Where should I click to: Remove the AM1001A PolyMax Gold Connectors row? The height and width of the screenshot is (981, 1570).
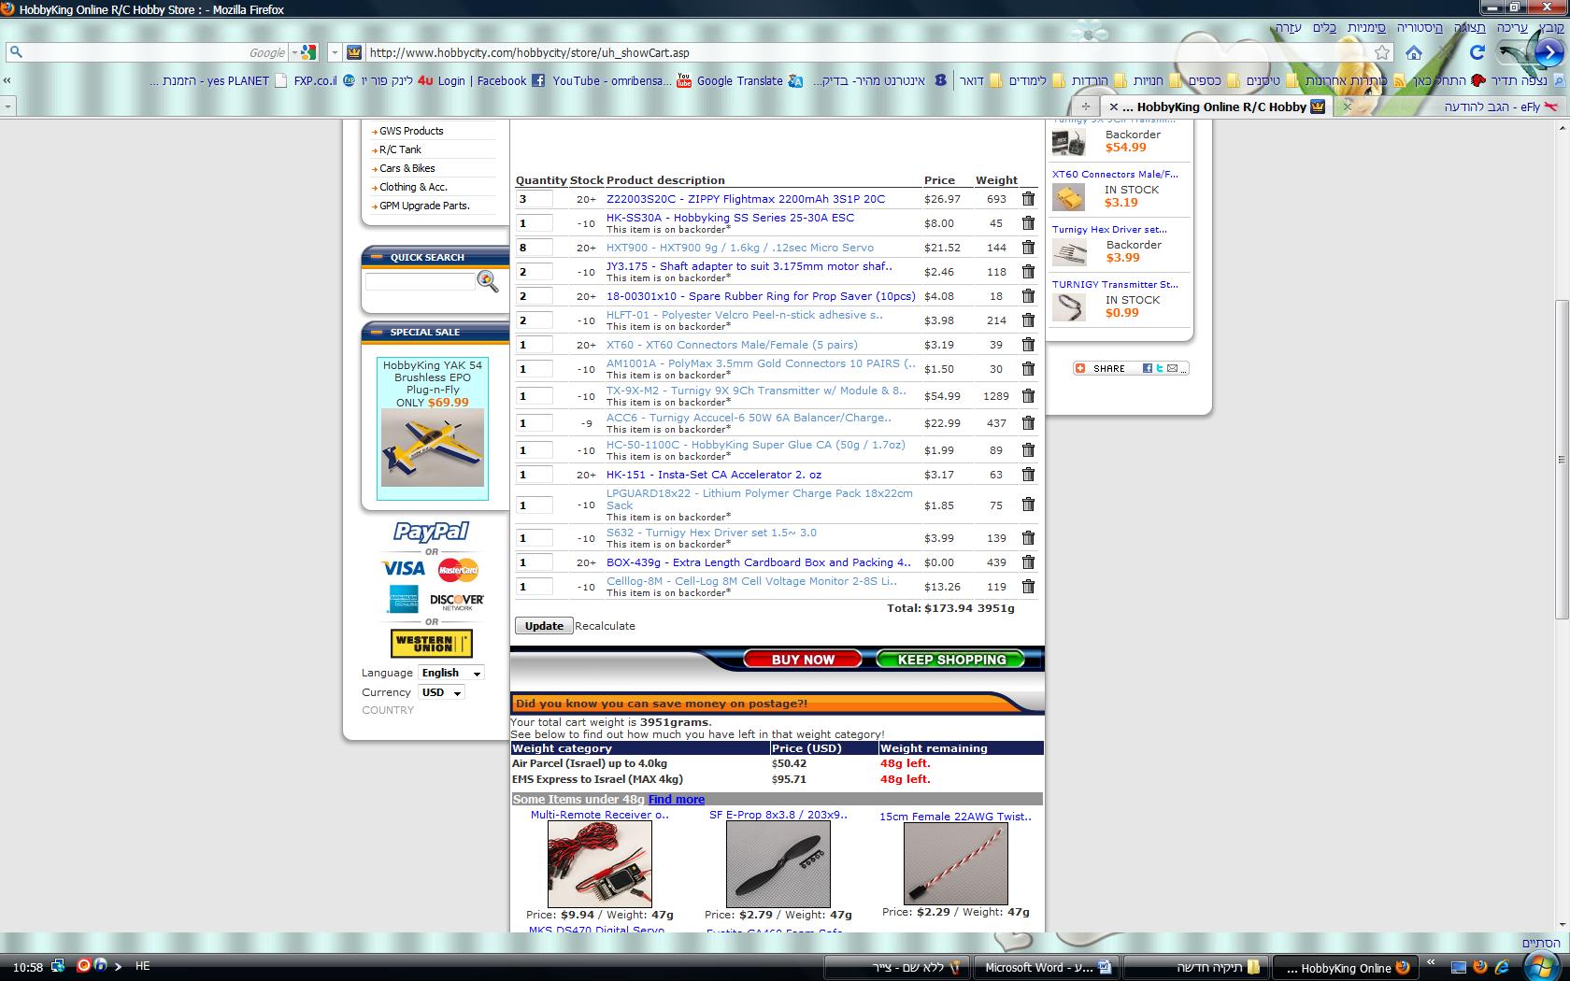(x=1028, y=369)
